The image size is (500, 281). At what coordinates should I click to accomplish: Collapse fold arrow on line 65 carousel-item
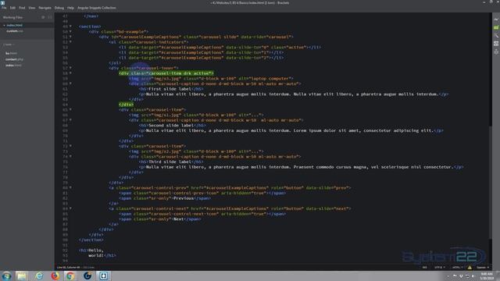click(x=70, y=109)
